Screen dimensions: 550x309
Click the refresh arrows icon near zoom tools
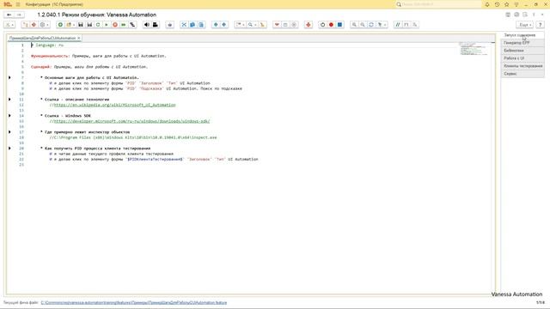(x=371, y=25)
